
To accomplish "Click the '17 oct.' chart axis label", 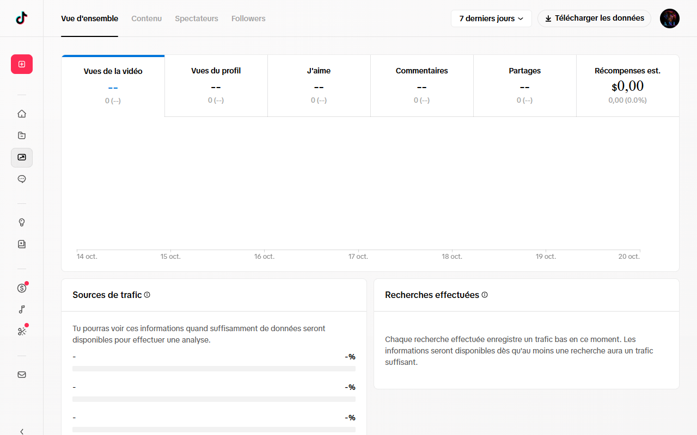I will tap(358, 257).
